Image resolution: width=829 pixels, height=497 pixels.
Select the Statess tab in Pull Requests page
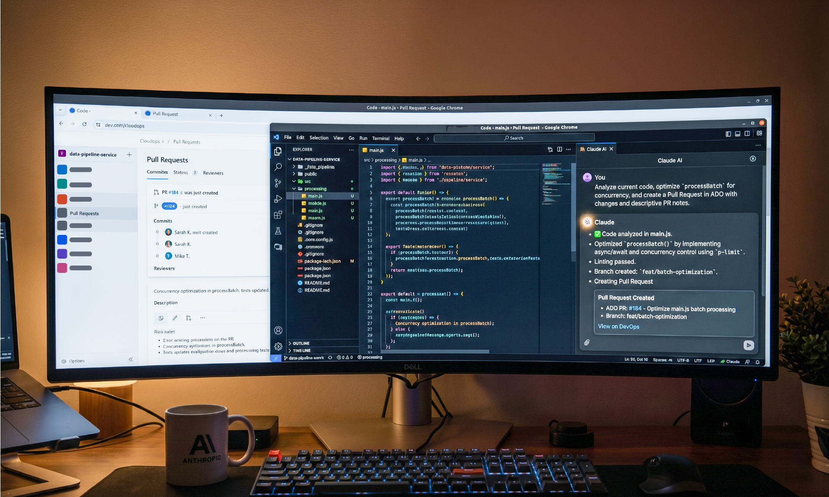[180, 172]
